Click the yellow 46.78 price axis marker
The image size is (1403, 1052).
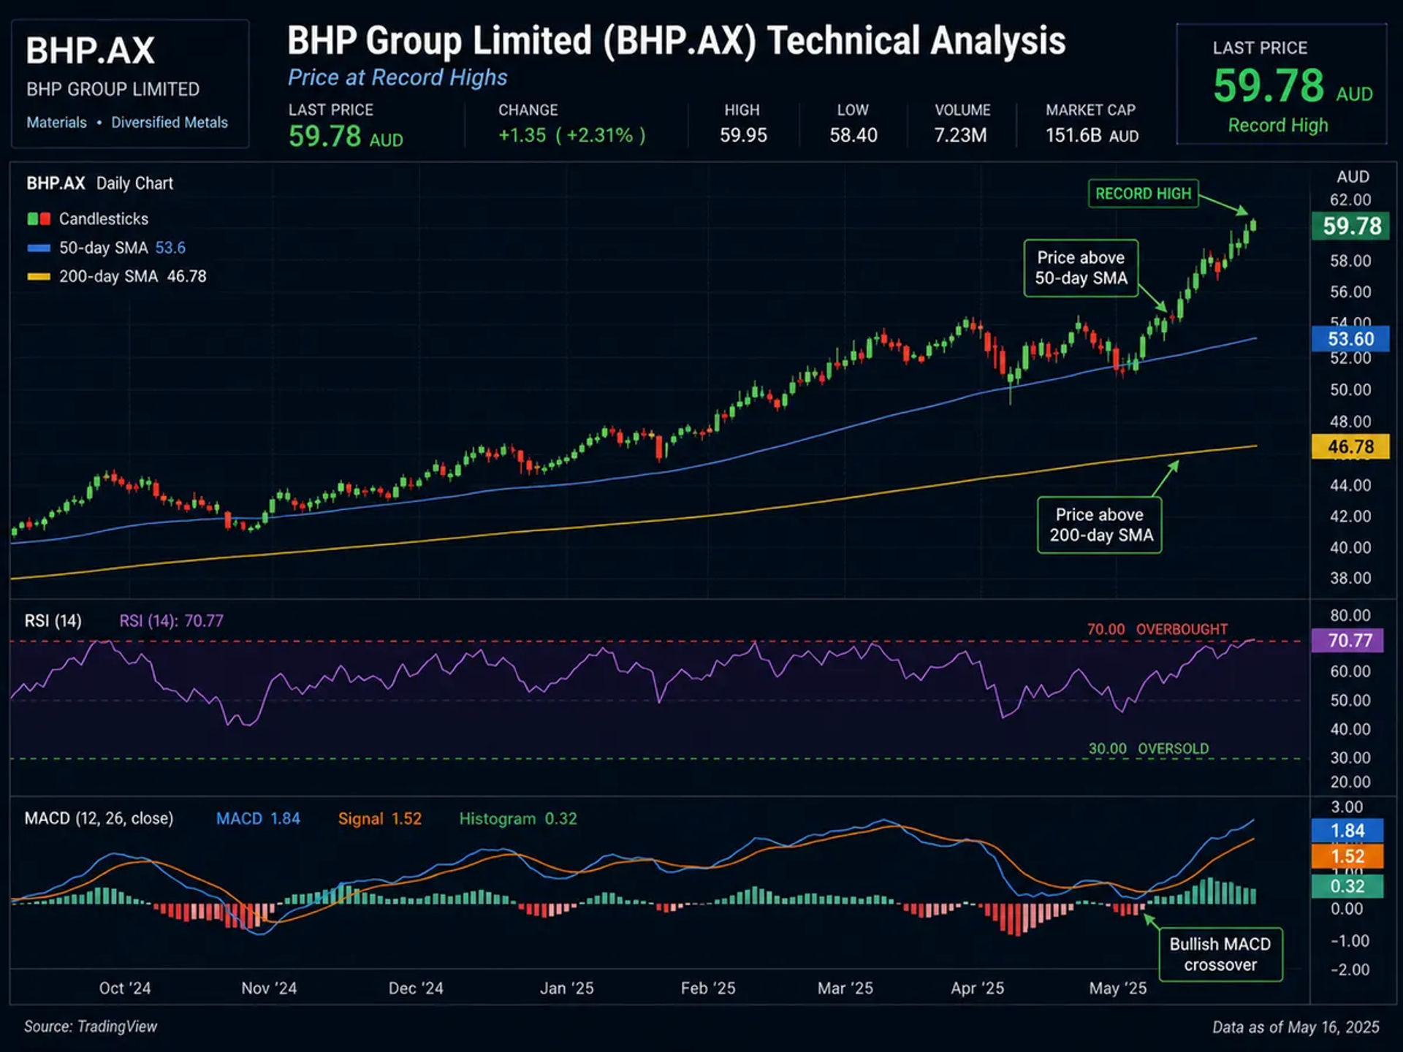pyautogui.click(x=1350, y=446)
